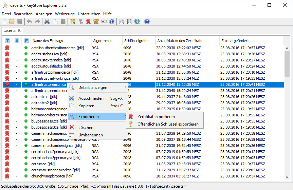This screenshot has width=293, height=190.
Task: Click the Paste clipboard toolbar icon
Action: click(63, 21)
